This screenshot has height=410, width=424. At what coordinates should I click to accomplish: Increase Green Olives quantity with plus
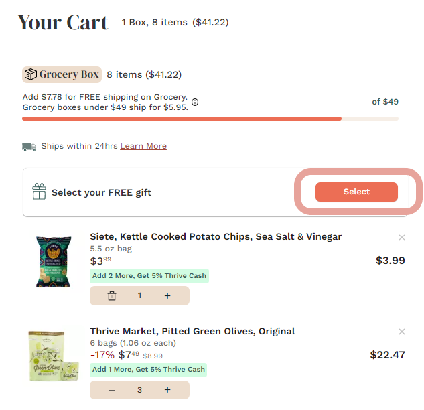pyautogui.click(x=167, y=390)
